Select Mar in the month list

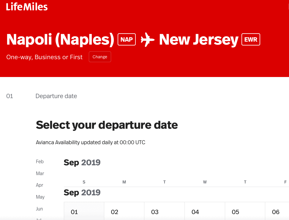tap(40, 173)
